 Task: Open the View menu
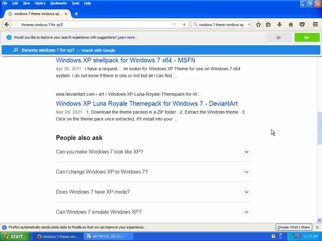click(26, 3)
